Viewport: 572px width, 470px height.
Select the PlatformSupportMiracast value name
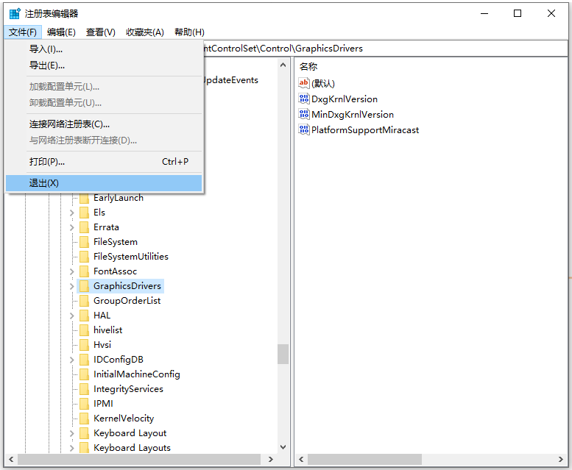click(x=365, y=130)
